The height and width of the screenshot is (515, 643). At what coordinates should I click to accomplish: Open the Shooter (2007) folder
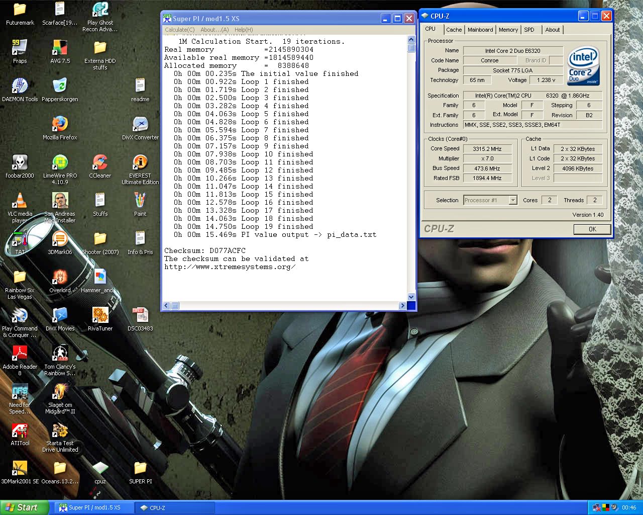[100, 239]
